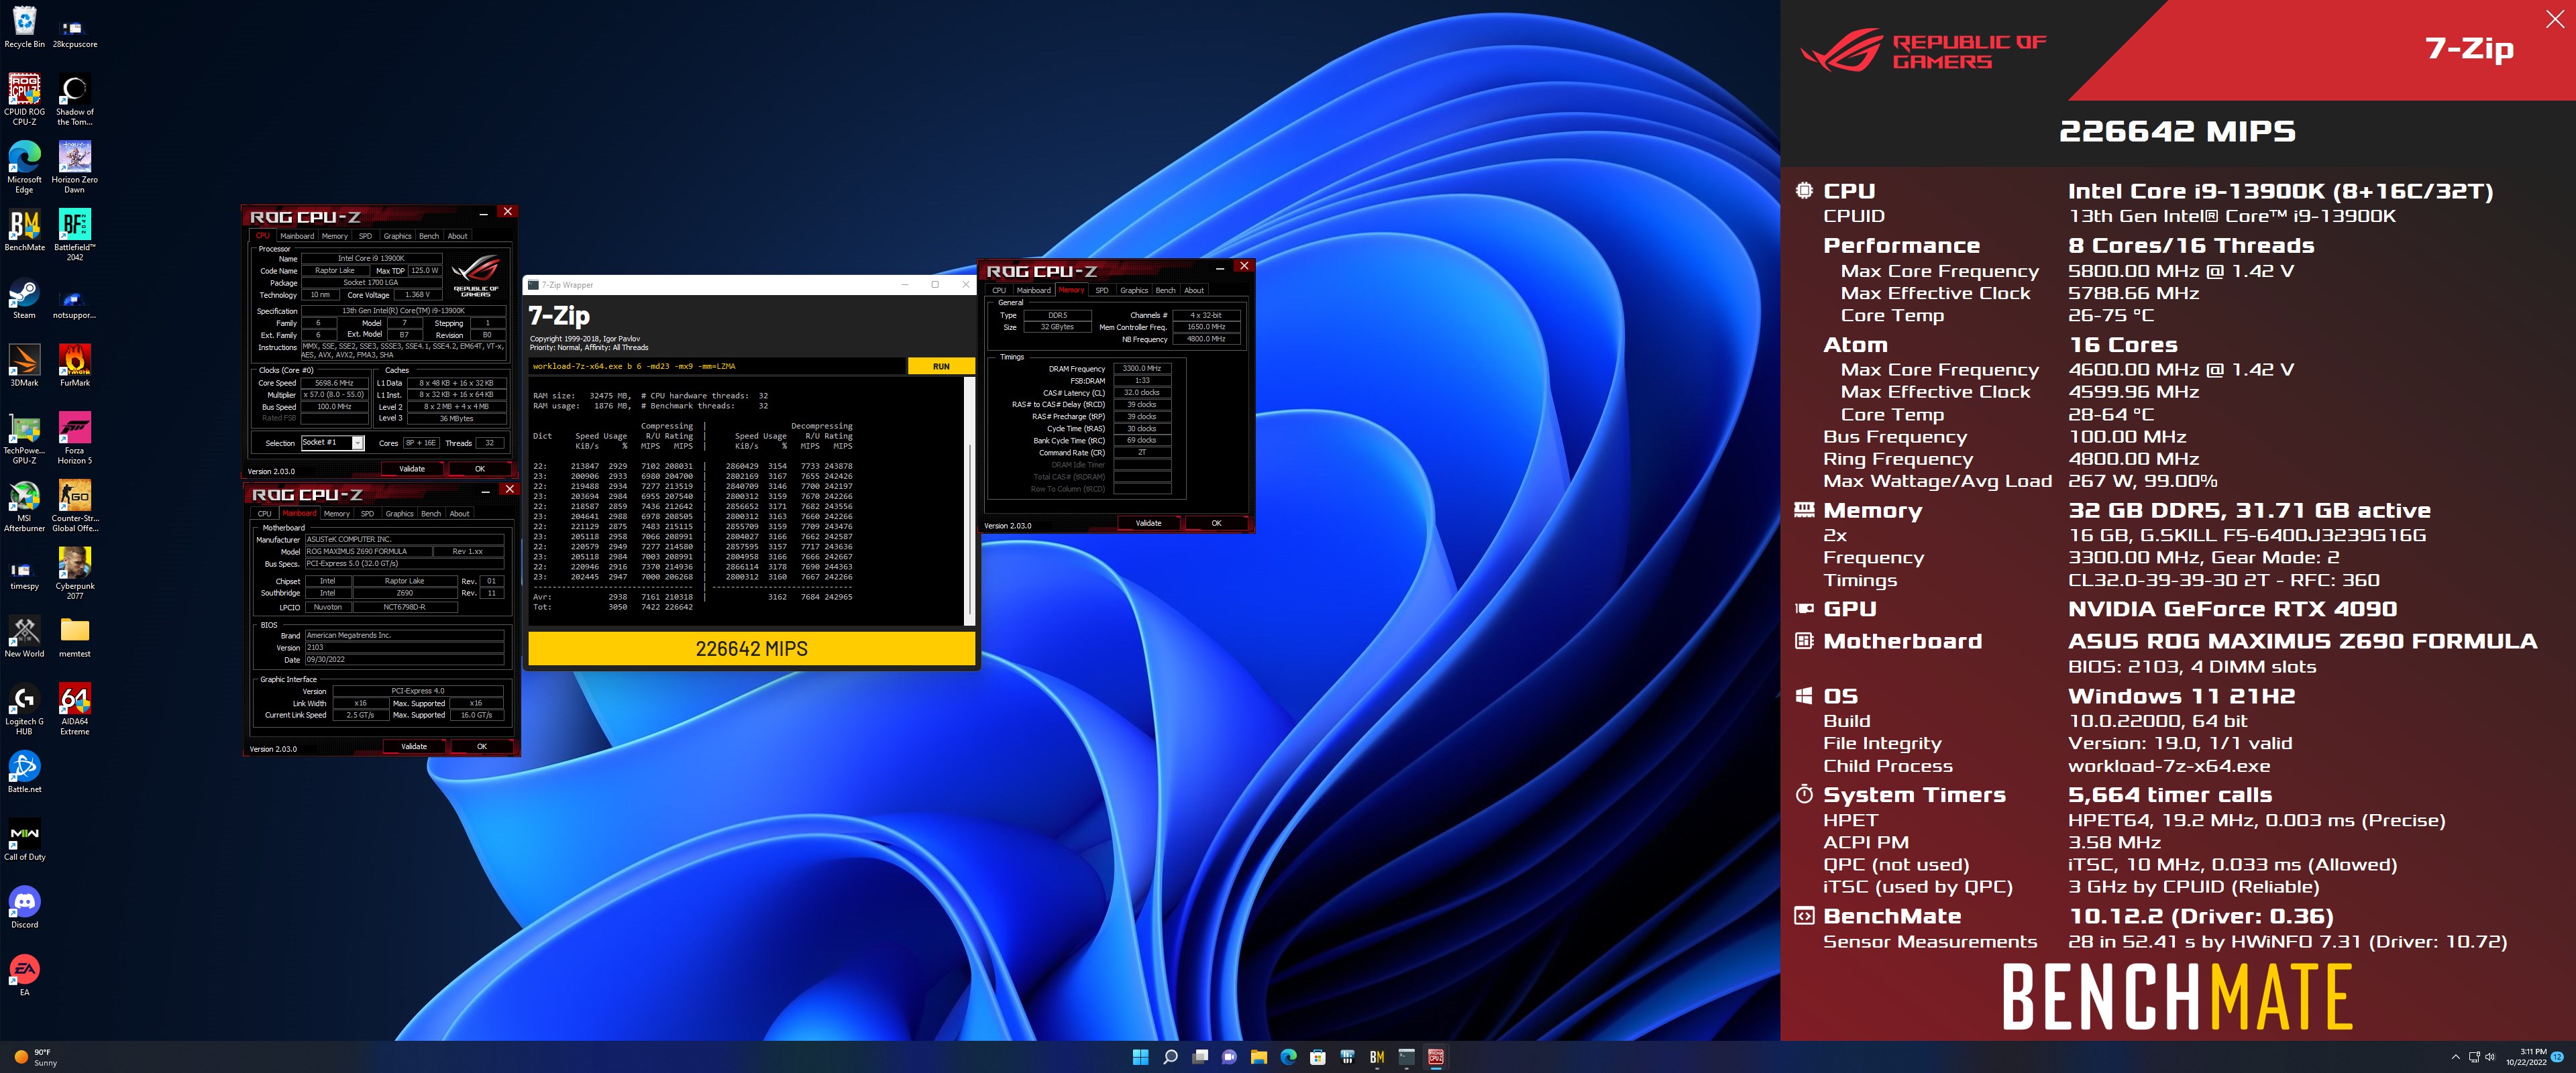Image resolution: width=2576 pixels, height=1073 pixels.
Task: Select About tab in bottom-left CPU-Z window
Action: click(x=459, y=514)
